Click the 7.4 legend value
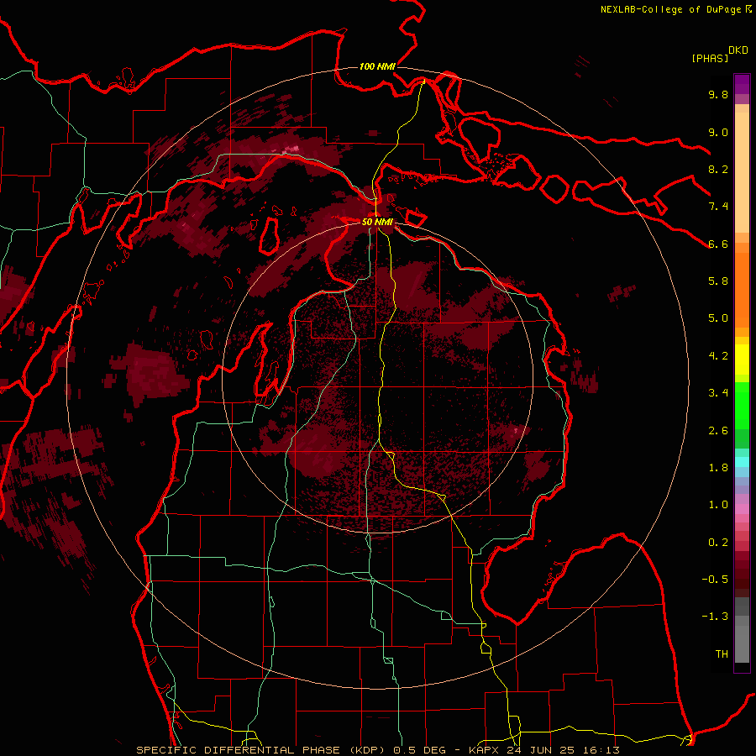 click(718, 207)
